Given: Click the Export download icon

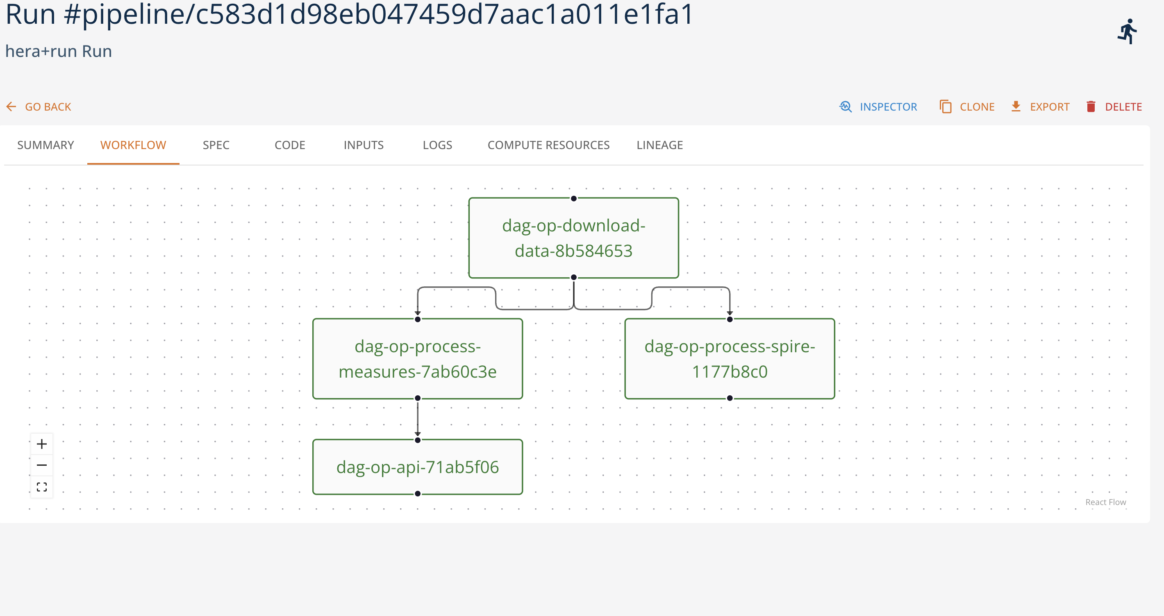Looking at the screenshot, I should [x=1016, y=106].
